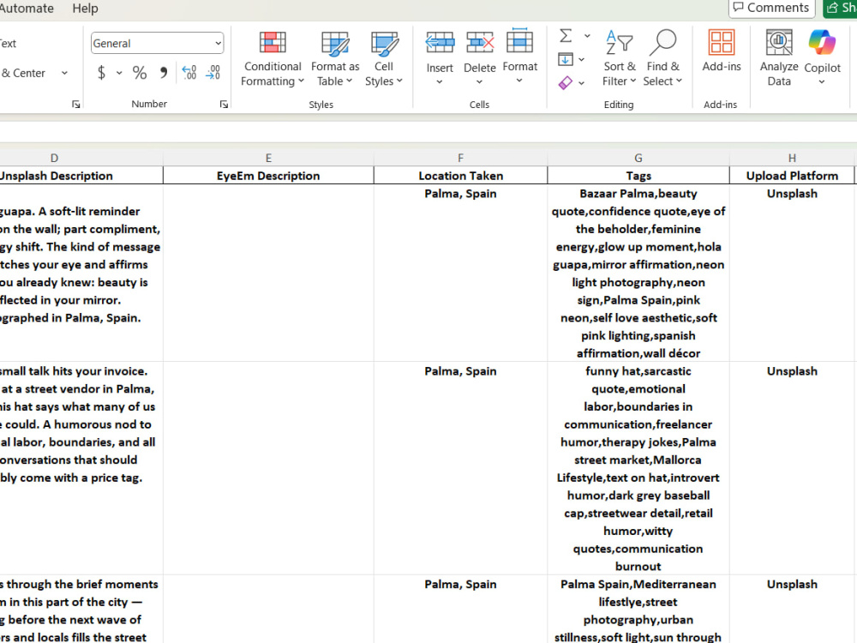Image resolution: width=857 pixels, height=643 pixels.
Task: Select the EyeEm Description header cell
Action: (268, 176)
